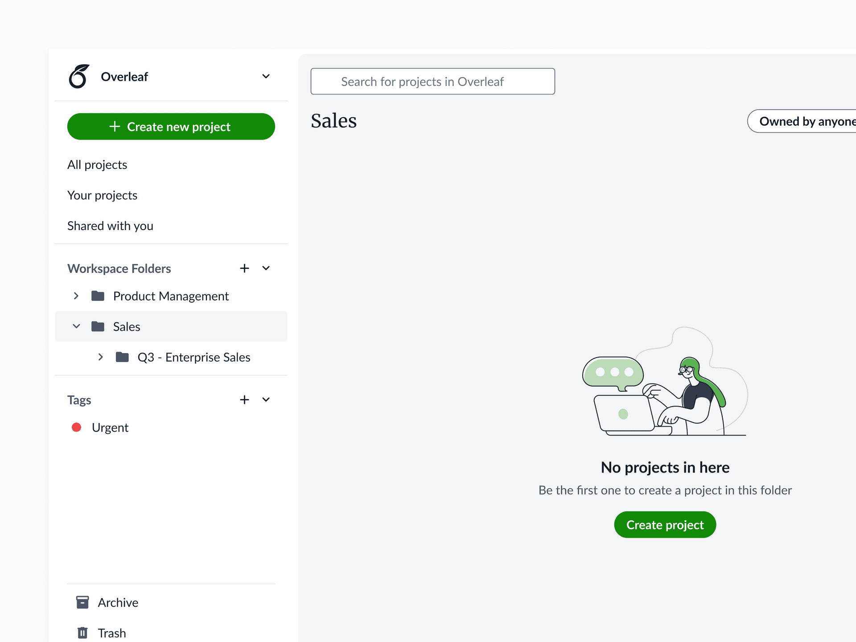Image resolution: width=856 pixels, height=642 pixels.
Task: Click the Q3 - Enterprise Sales folder icon
Action: pyautogui.click(x=122, y=357)
